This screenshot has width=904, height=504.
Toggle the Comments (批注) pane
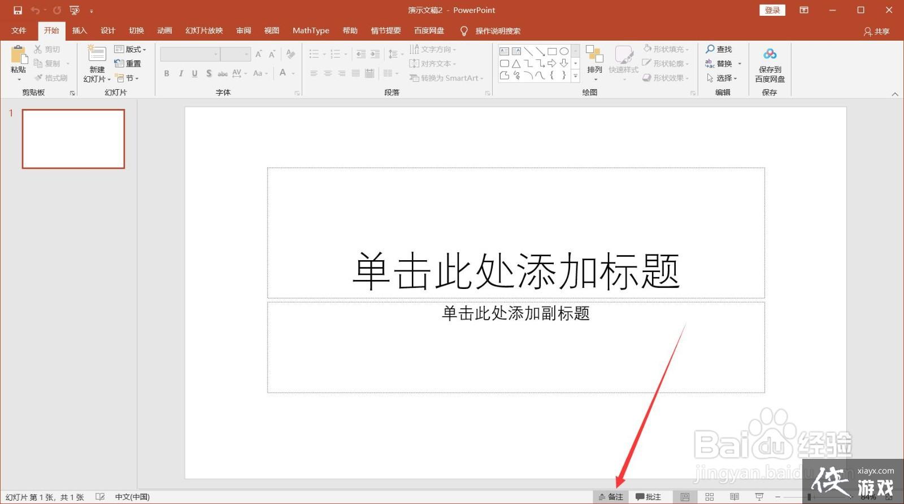coord(648,497)
